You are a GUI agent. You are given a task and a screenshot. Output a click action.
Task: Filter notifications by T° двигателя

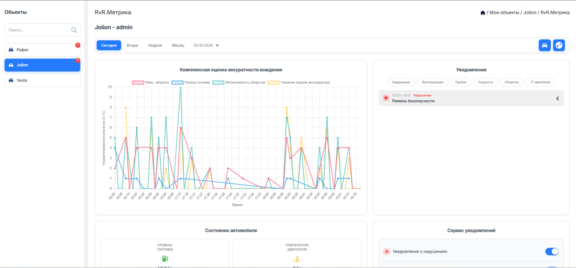(540, 82)
